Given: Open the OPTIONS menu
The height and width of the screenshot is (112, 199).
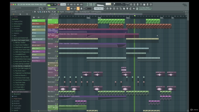Looking at the screenshot, I should coord(37,4).
